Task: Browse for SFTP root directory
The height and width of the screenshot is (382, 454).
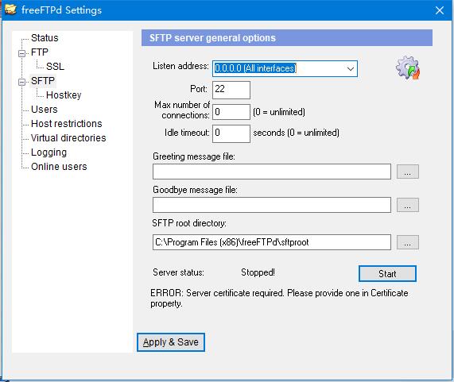Action: coord(407,242)
